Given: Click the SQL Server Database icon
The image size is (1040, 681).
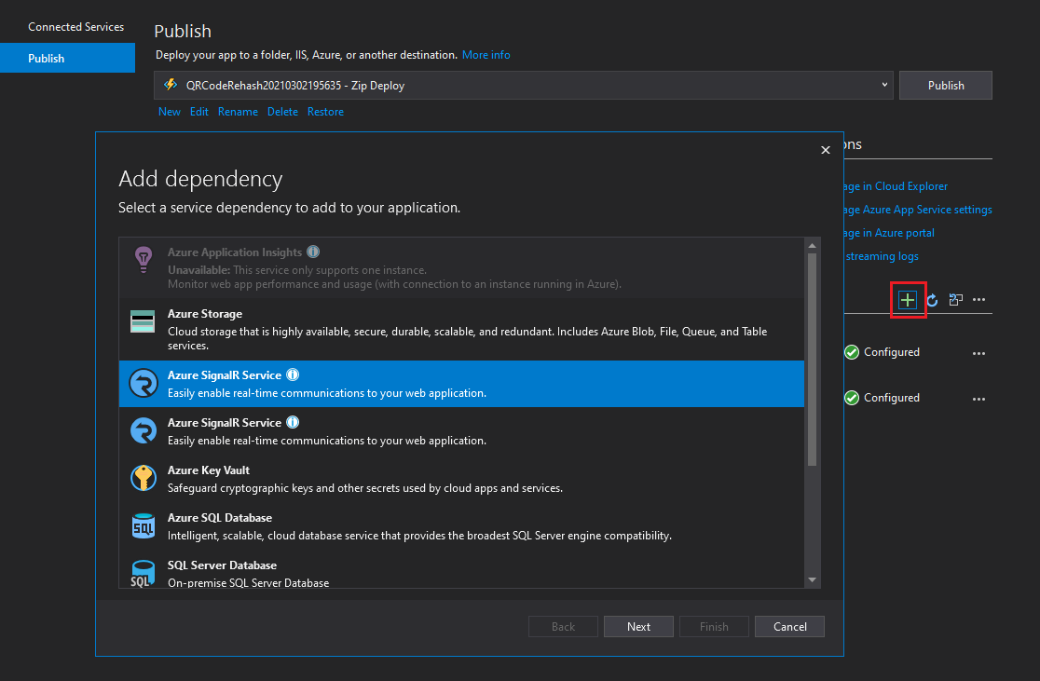Looking at the screenshot, I should coord(143,574).
